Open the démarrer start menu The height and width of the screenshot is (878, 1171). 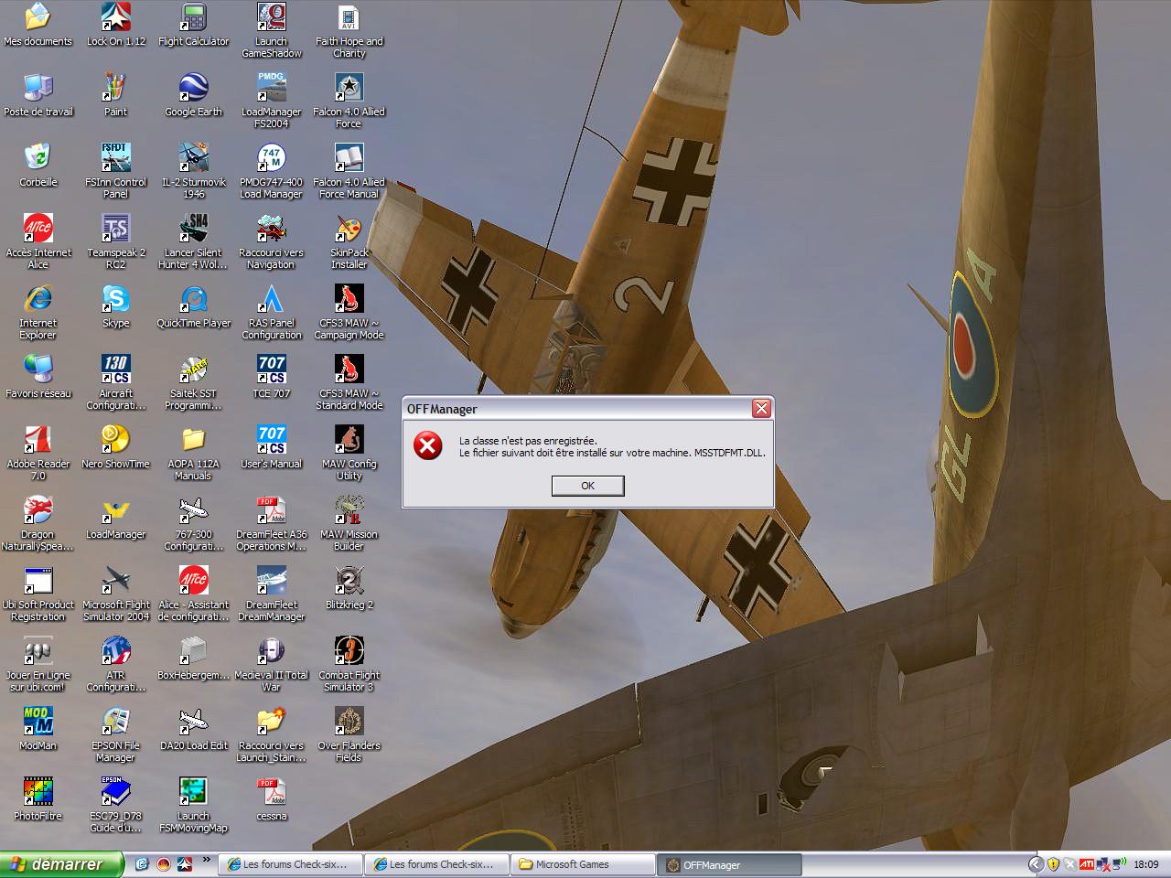pyautogui.click(x=61, y=864)
